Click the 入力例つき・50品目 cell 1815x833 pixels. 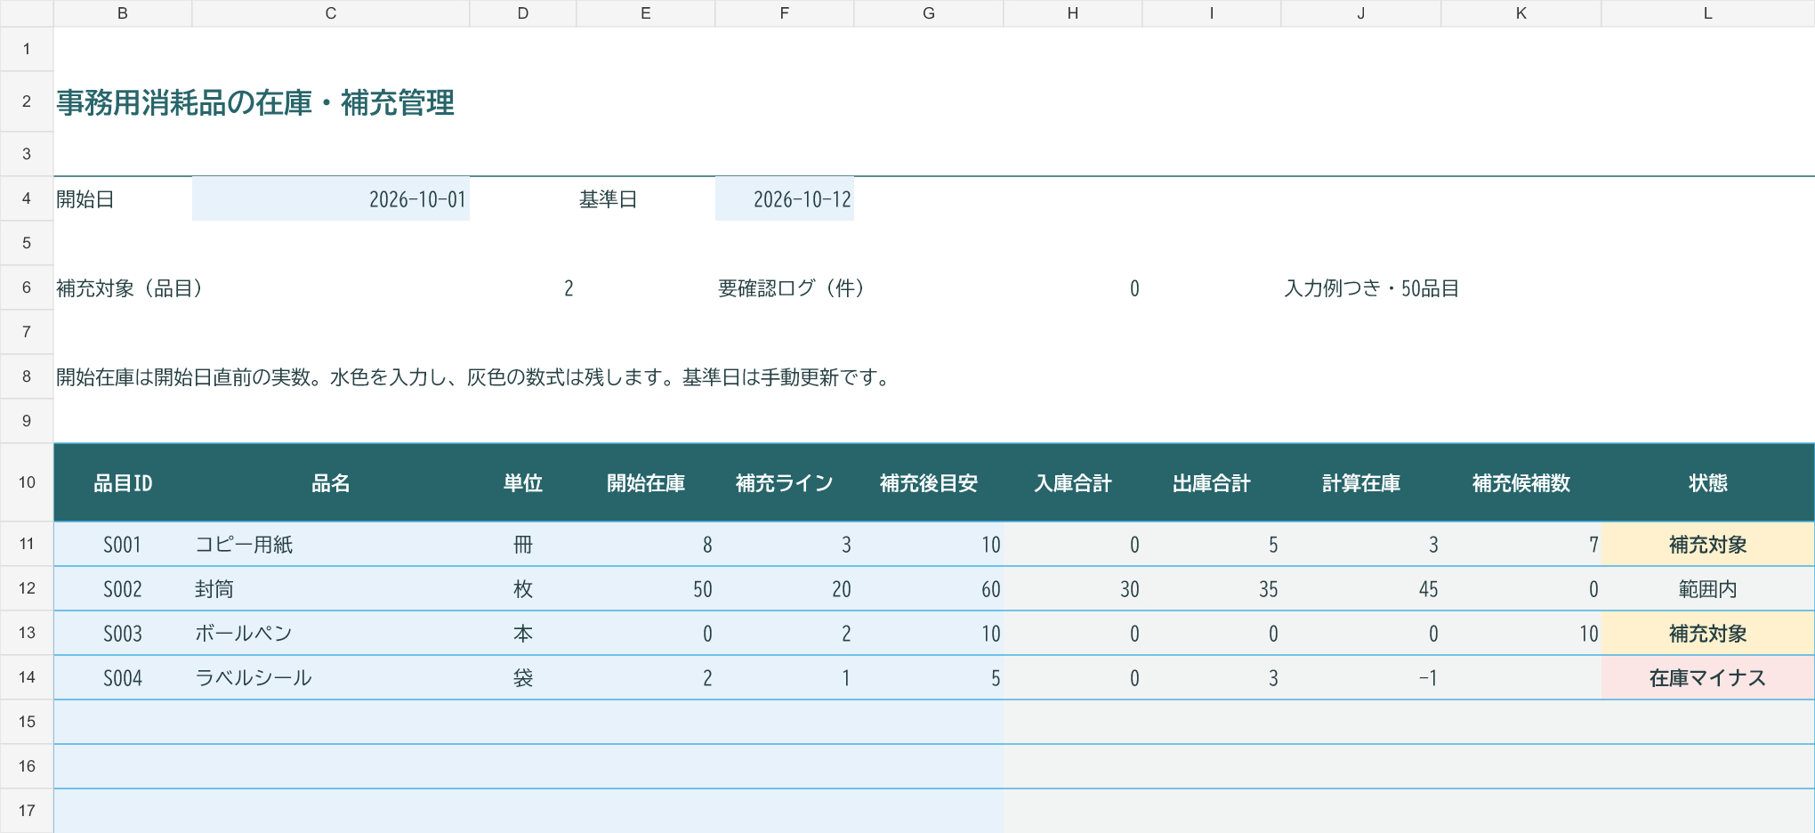(1372, 287)
